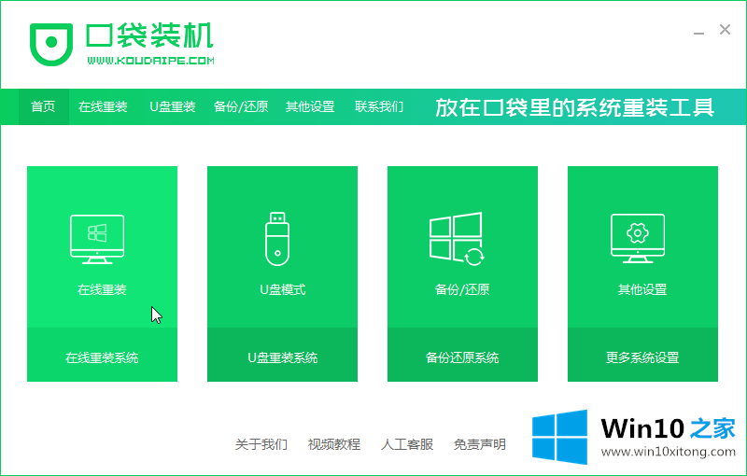The image size is (747, 476).
Task: Click the 口袋装机 title text
Action: coord(149,35)
